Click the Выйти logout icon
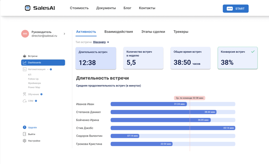 (24, 134)
